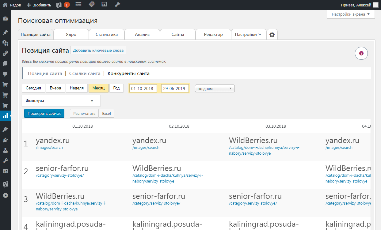381x230 pixels.
Task: Select the active bar chart SEO sidebar icon
Action: 5,116
